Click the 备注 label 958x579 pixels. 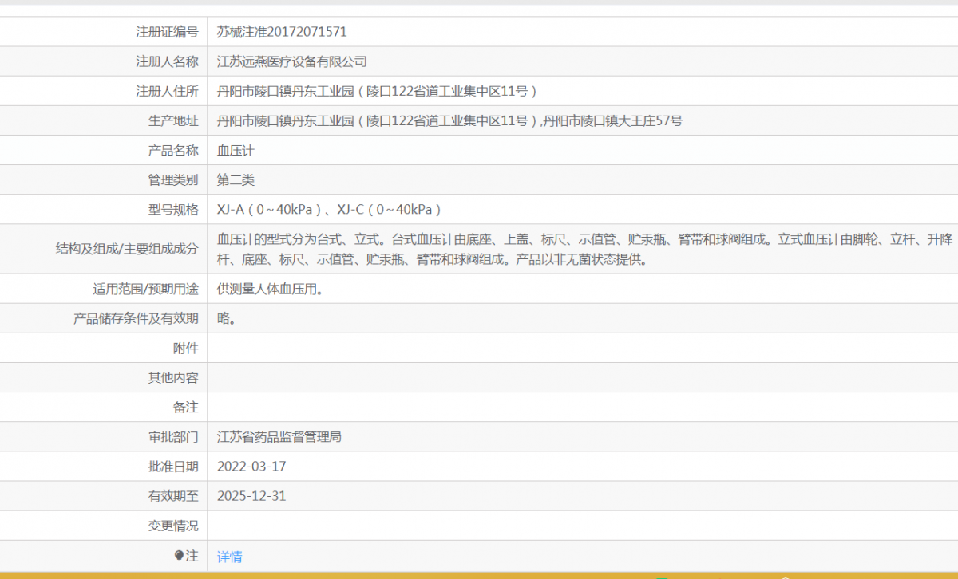pos(186,407)
